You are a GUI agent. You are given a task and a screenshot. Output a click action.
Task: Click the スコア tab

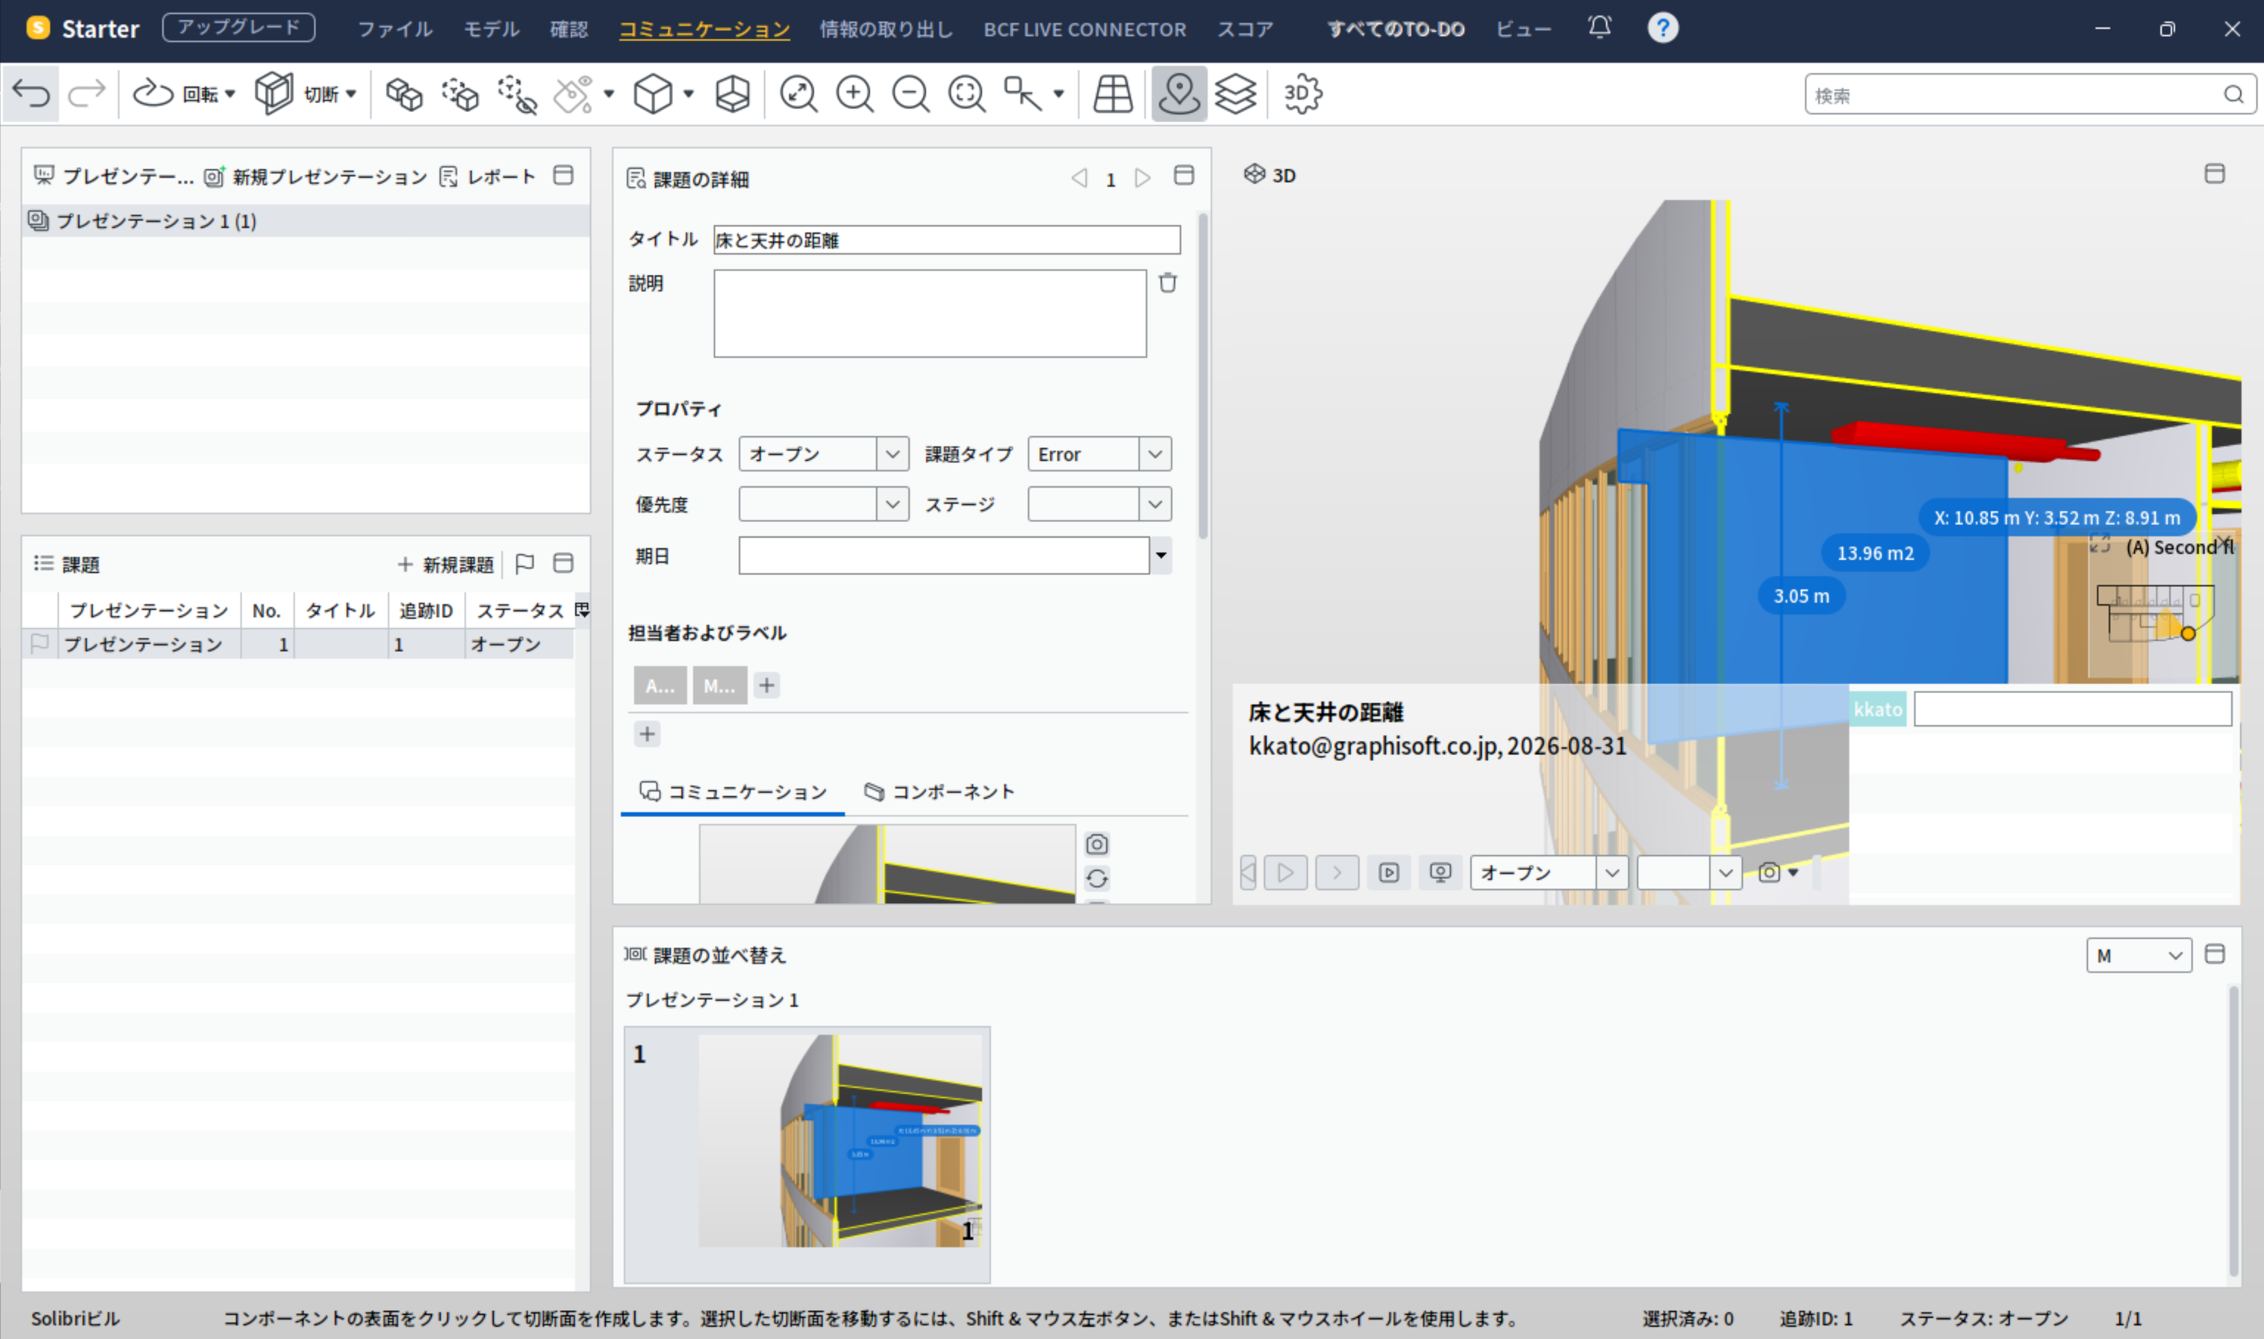click(x=1245, y=29)
